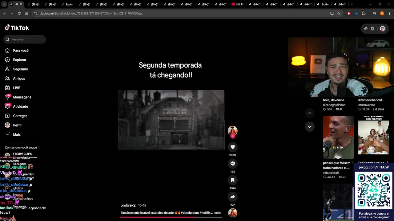Open the Chrome three-dot menu
This screenshot has height=221, width=394.
(x=389, y=14)
